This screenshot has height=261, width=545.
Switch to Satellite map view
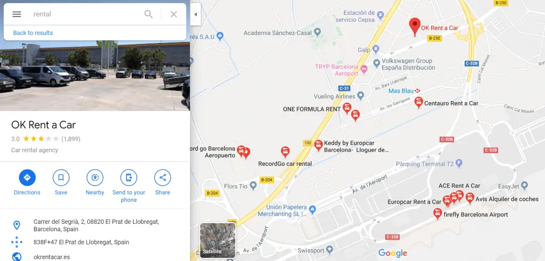218,240
